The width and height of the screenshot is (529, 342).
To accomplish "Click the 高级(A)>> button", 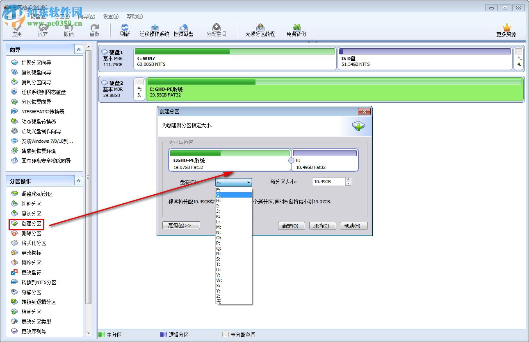I will (181, 225).
